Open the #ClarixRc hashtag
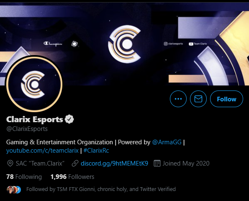The width and height of the screenshot is (249, 201). (x=96, y=151)
